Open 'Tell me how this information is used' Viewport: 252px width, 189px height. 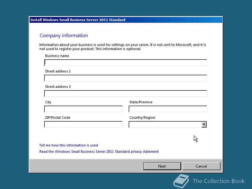[69, 145]
